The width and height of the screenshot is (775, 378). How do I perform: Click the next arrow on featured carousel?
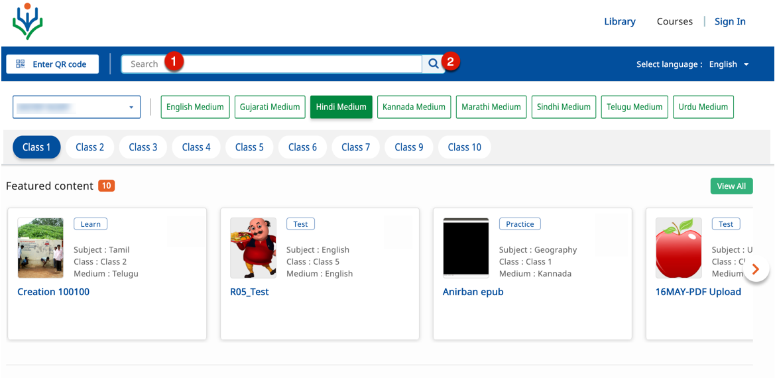[756, 270]
